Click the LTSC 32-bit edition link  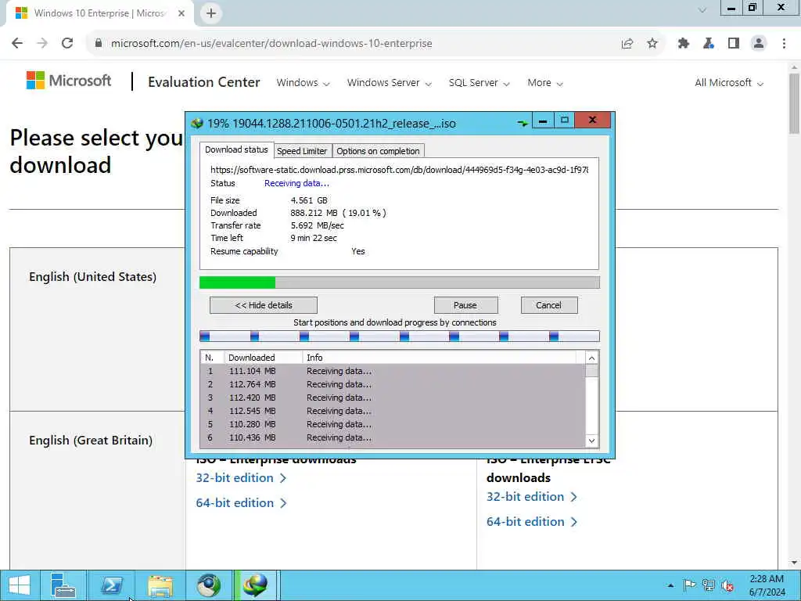click(532, 497)
